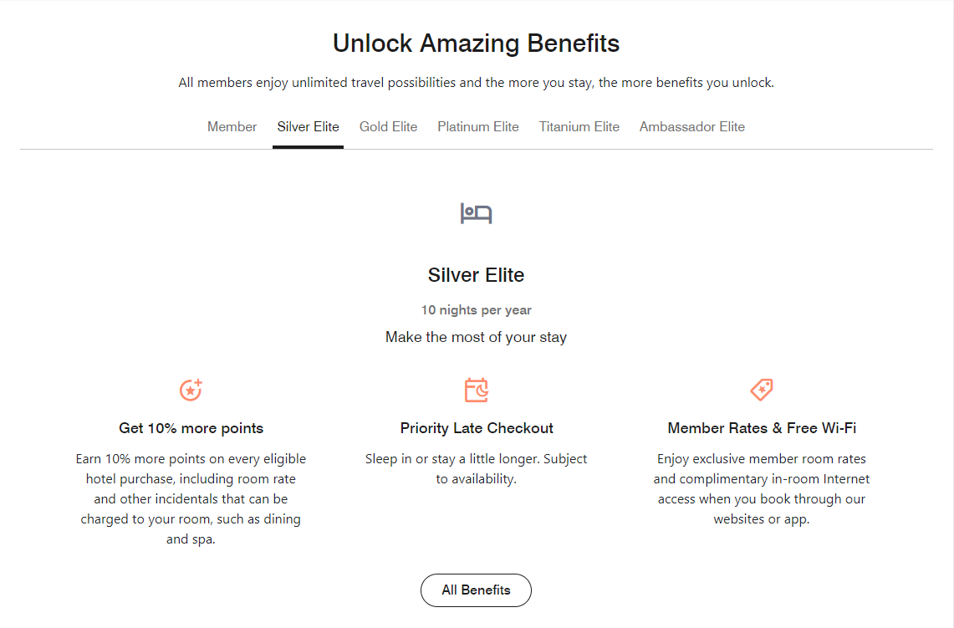Click the 10 nights per year label
The height and width of the screenshot is (628, 954).
tap(476, 309)
